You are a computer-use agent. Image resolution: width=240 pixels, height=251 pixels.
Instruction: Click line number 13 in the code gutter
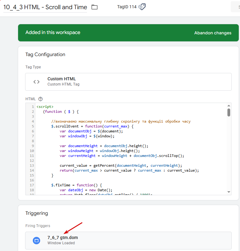click(32, 165)
